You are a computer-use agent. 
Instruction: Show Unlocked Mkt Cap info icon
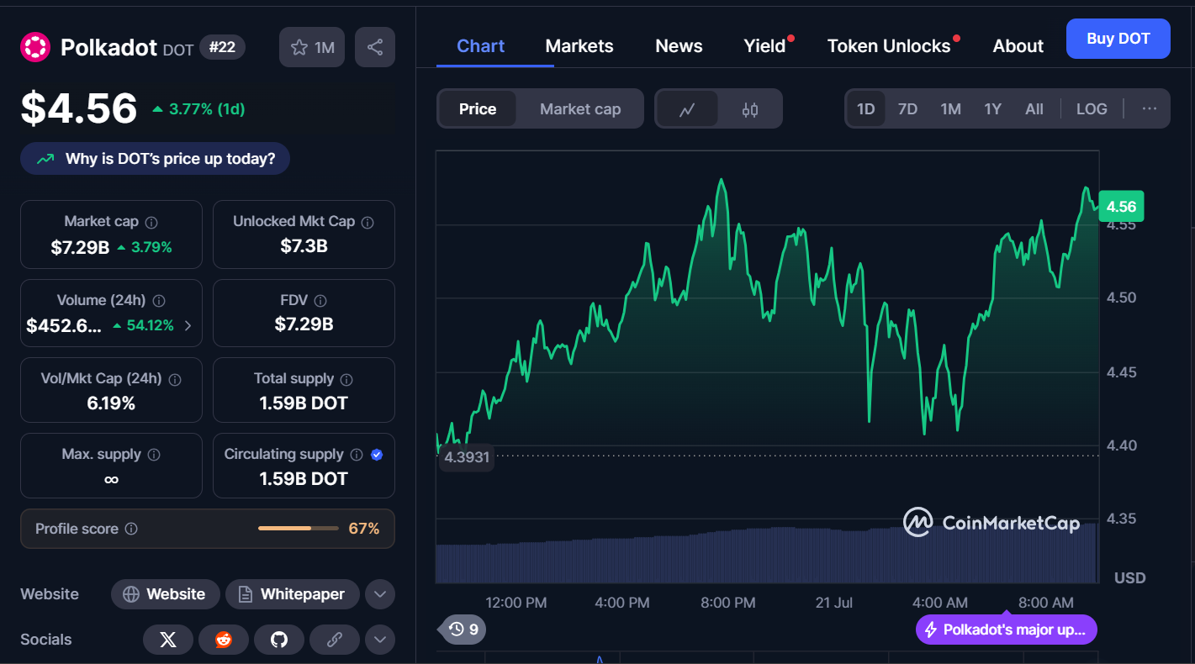point(368,222)
